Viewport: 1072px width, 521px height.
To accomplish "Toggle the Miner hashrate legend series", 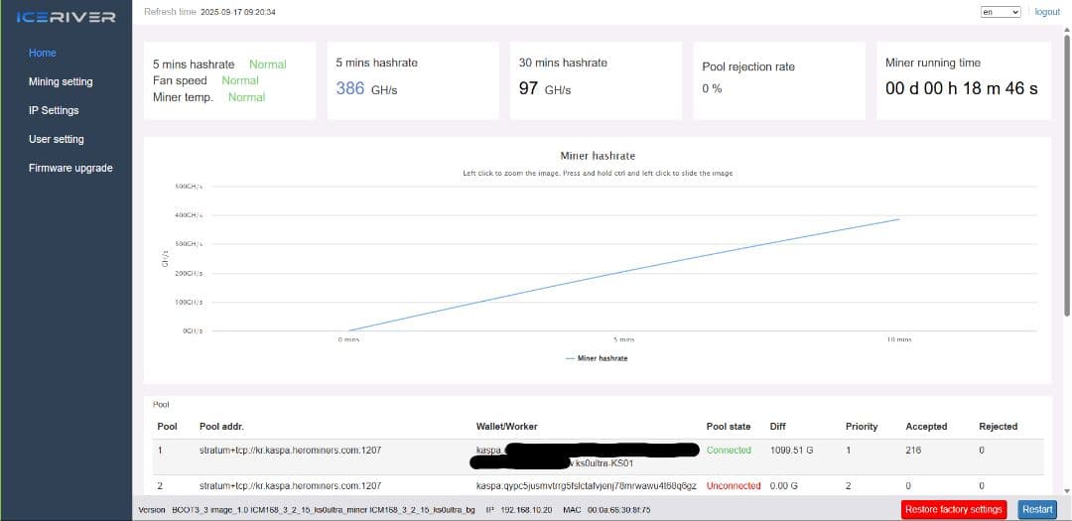I will pos(597,358).
